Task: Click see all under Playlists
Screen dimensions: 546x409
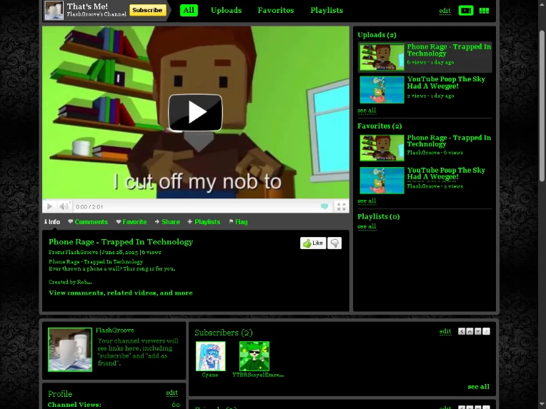Action: click(x=367, y=227)
